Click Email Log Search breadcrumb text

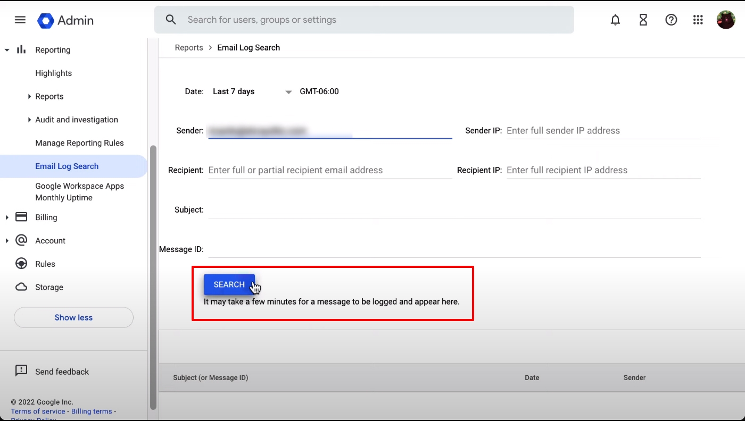point(249,48)
